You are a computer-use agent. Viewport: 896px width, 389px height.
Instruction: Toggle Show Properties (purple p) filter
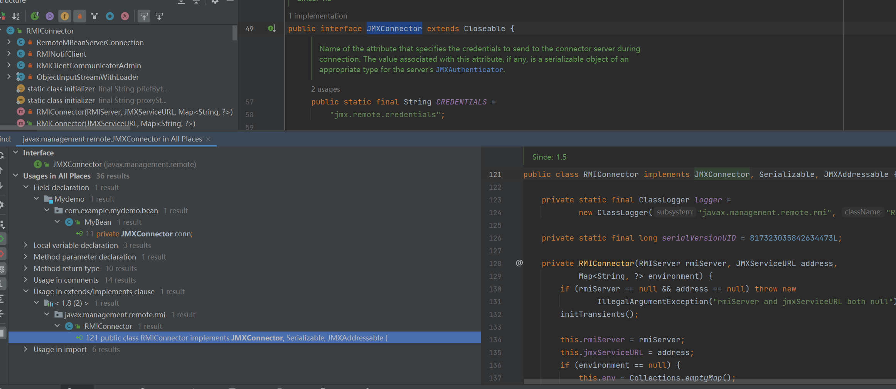click(x=50, y=16)
